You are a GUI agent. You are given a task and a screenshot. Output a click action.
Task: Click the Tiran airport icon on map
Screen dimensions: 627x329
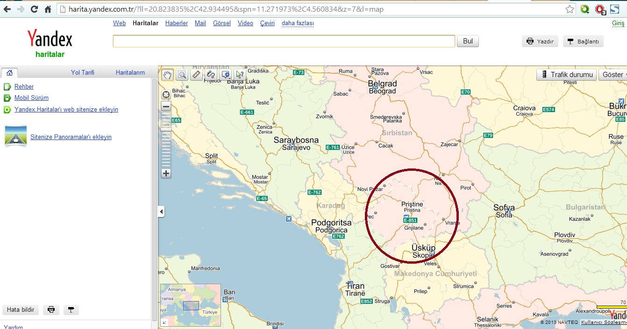point(349,284)
